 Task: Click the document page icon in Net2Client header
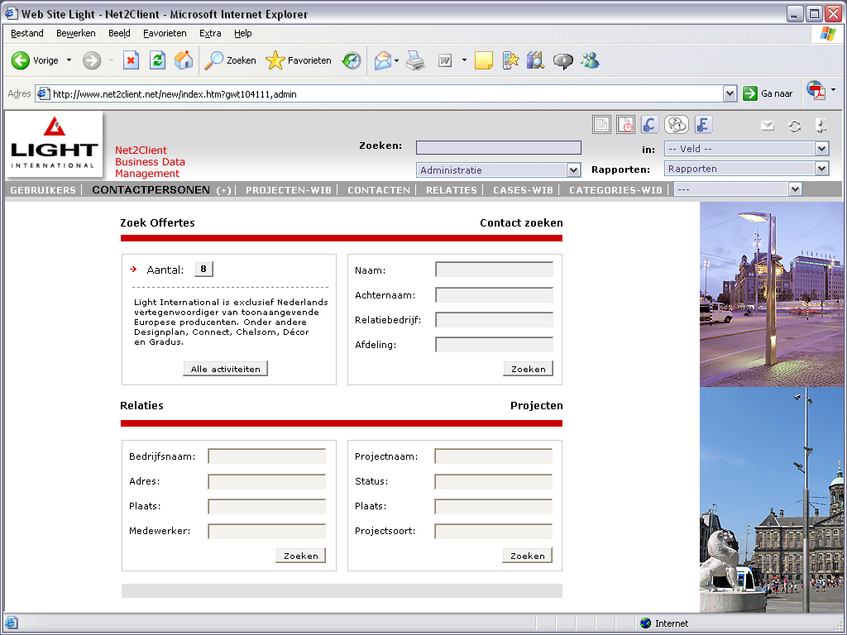(601, 125)
